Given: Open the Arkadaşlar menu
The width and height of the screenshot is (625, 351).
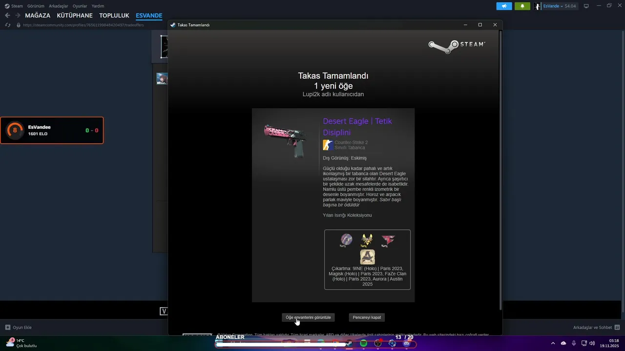Looking at the screenshot, I should pyautogui.click(x=58, y=6).
